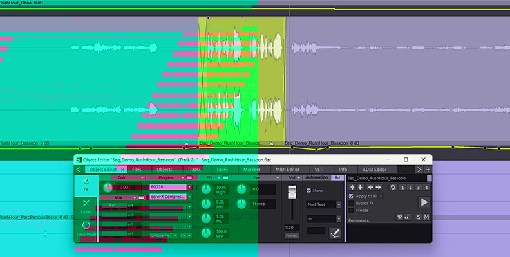Open the Fades section icon
The height and width of the screenshot is (257, 510).
(86, 206)
